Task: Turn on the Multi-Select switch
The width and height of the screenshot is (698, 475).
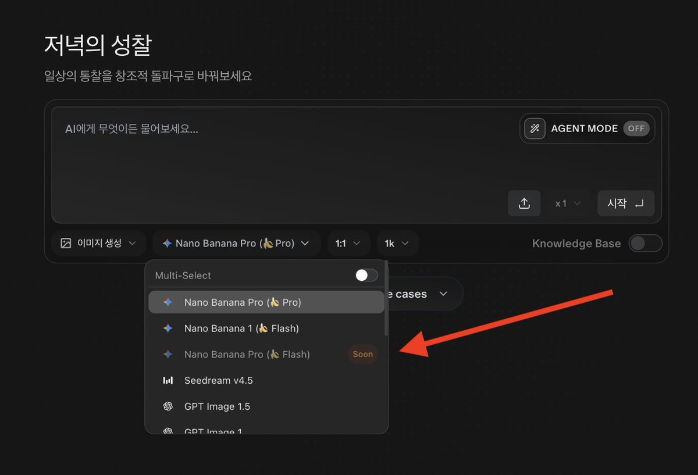Action: (366, 275)
